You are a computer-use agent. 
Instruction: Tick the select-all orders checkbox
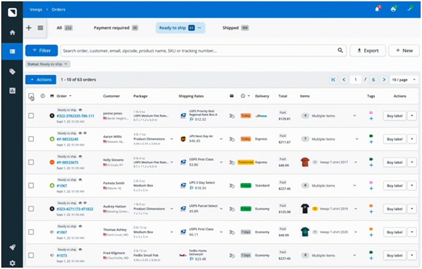[31, 96]
